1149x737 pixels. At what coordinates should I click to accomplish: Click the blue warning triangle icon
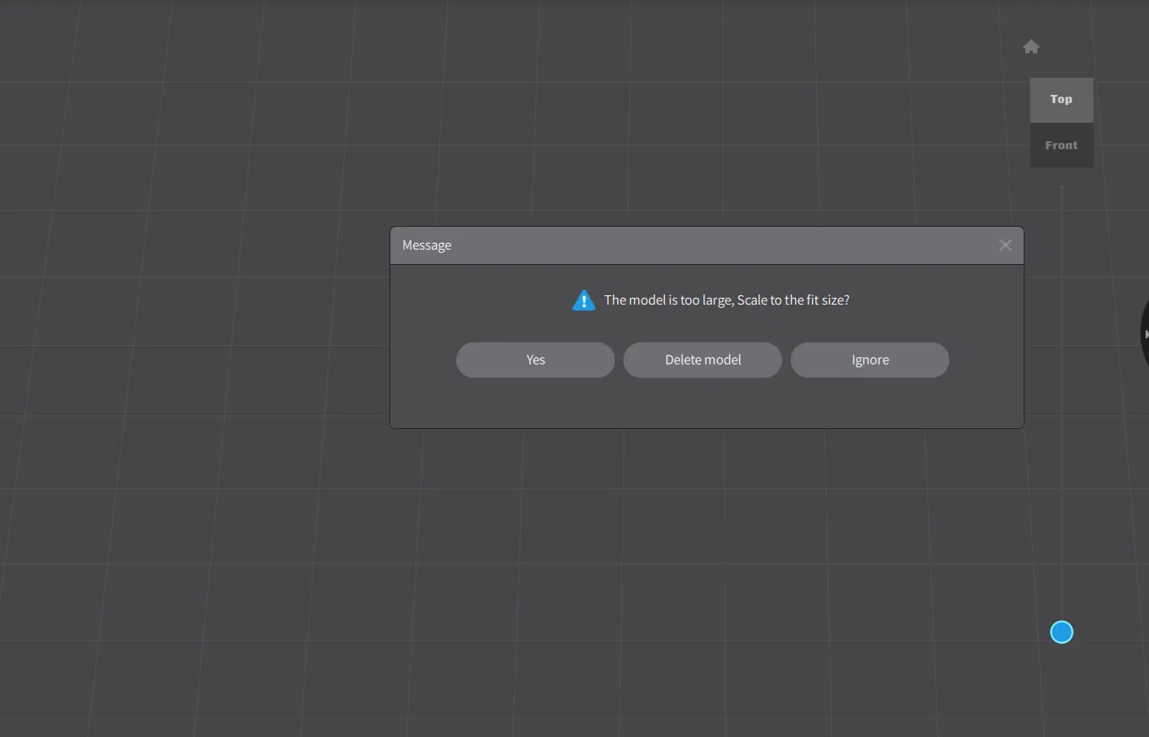(x=583, y=300)
